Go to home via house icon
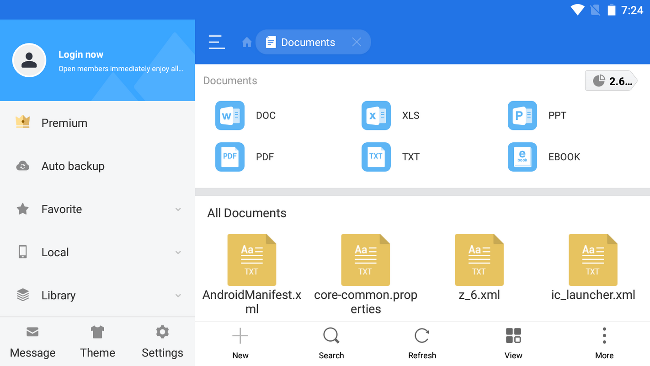Screen dimensions: 650x366 247,43
